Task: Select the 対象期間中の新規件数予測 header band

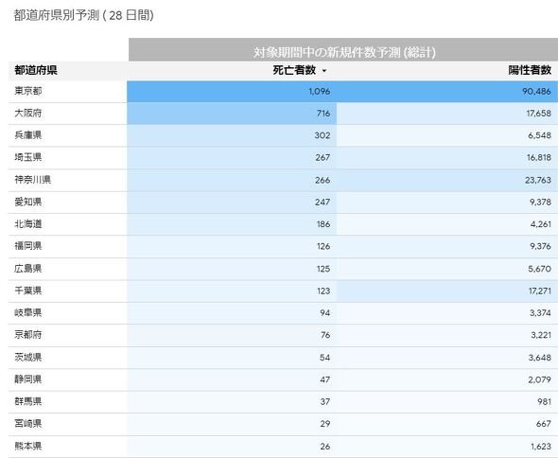Action: pyautogui.click(x=343, y=50)
